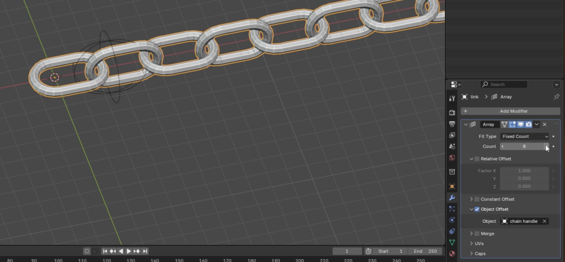The image size is (565, 262).
Task: Disable the Object Offset checkbox
Action: pyautogui.click(x=477, y=209)
